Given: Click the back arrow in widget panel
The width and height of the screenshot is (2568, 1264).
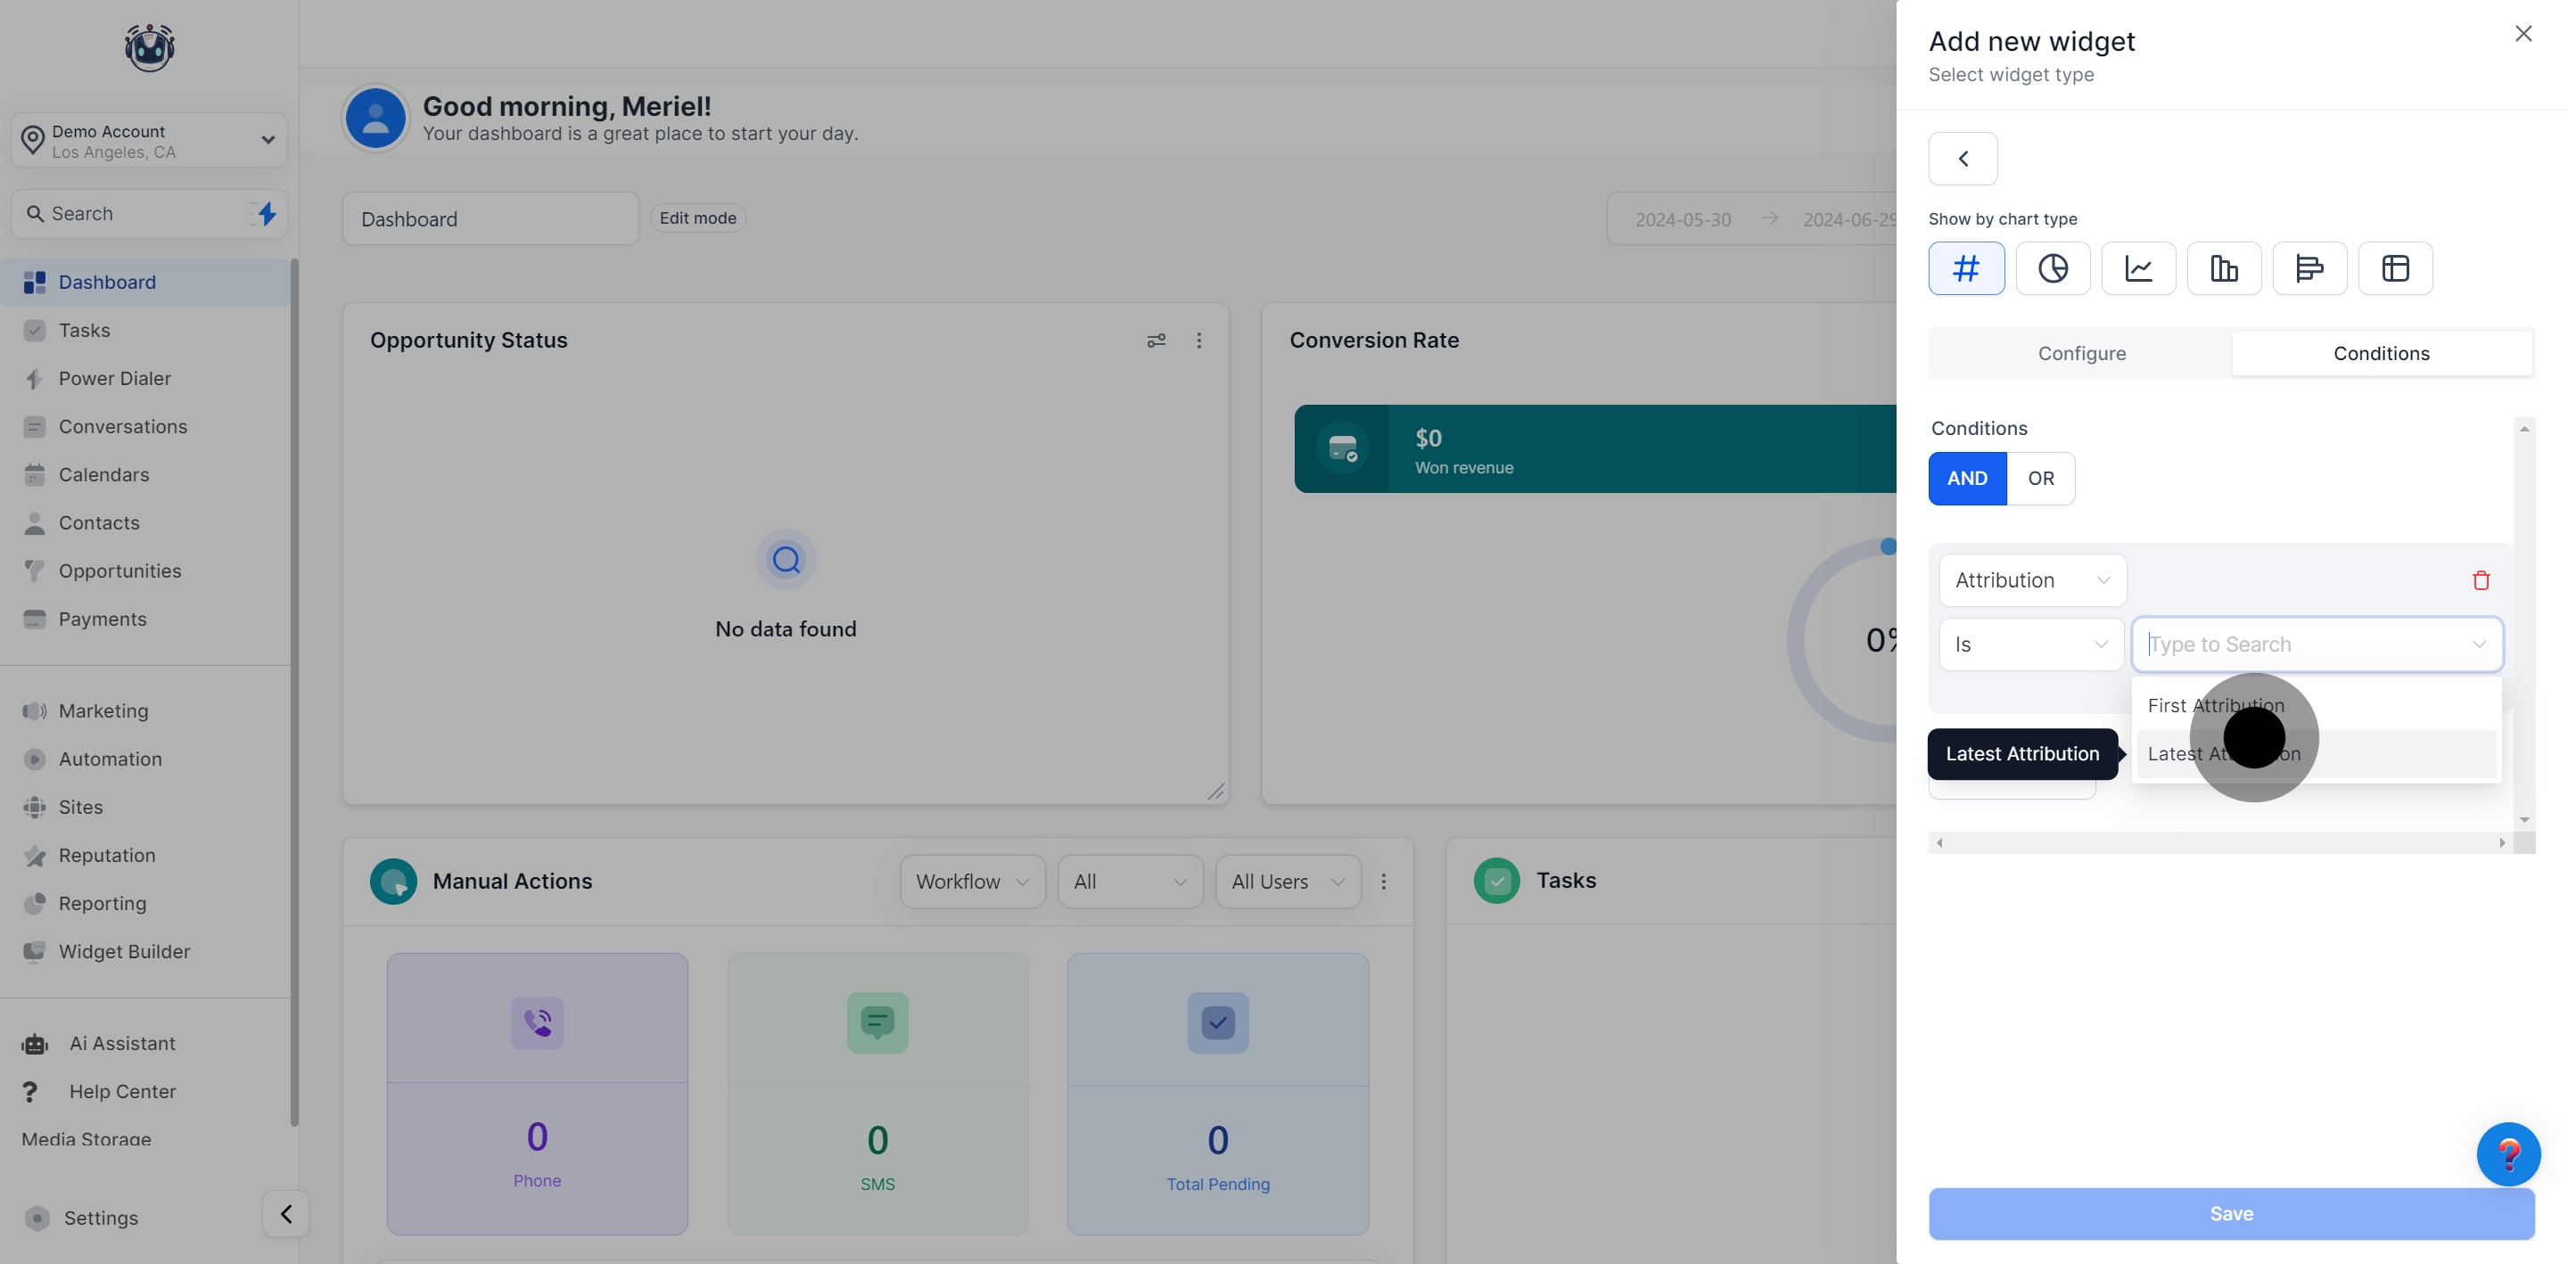Looking at the screenshot, I should [1963, 159].
